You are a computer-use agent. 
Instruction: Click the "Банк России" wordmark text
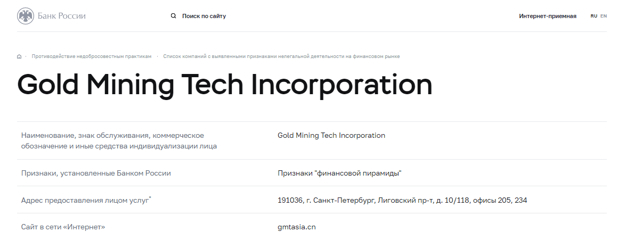click(61, 16)
